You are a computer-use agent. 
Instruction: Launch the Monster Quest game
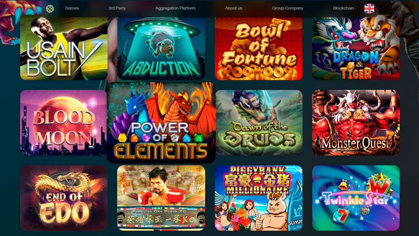[x=356, y=123]
